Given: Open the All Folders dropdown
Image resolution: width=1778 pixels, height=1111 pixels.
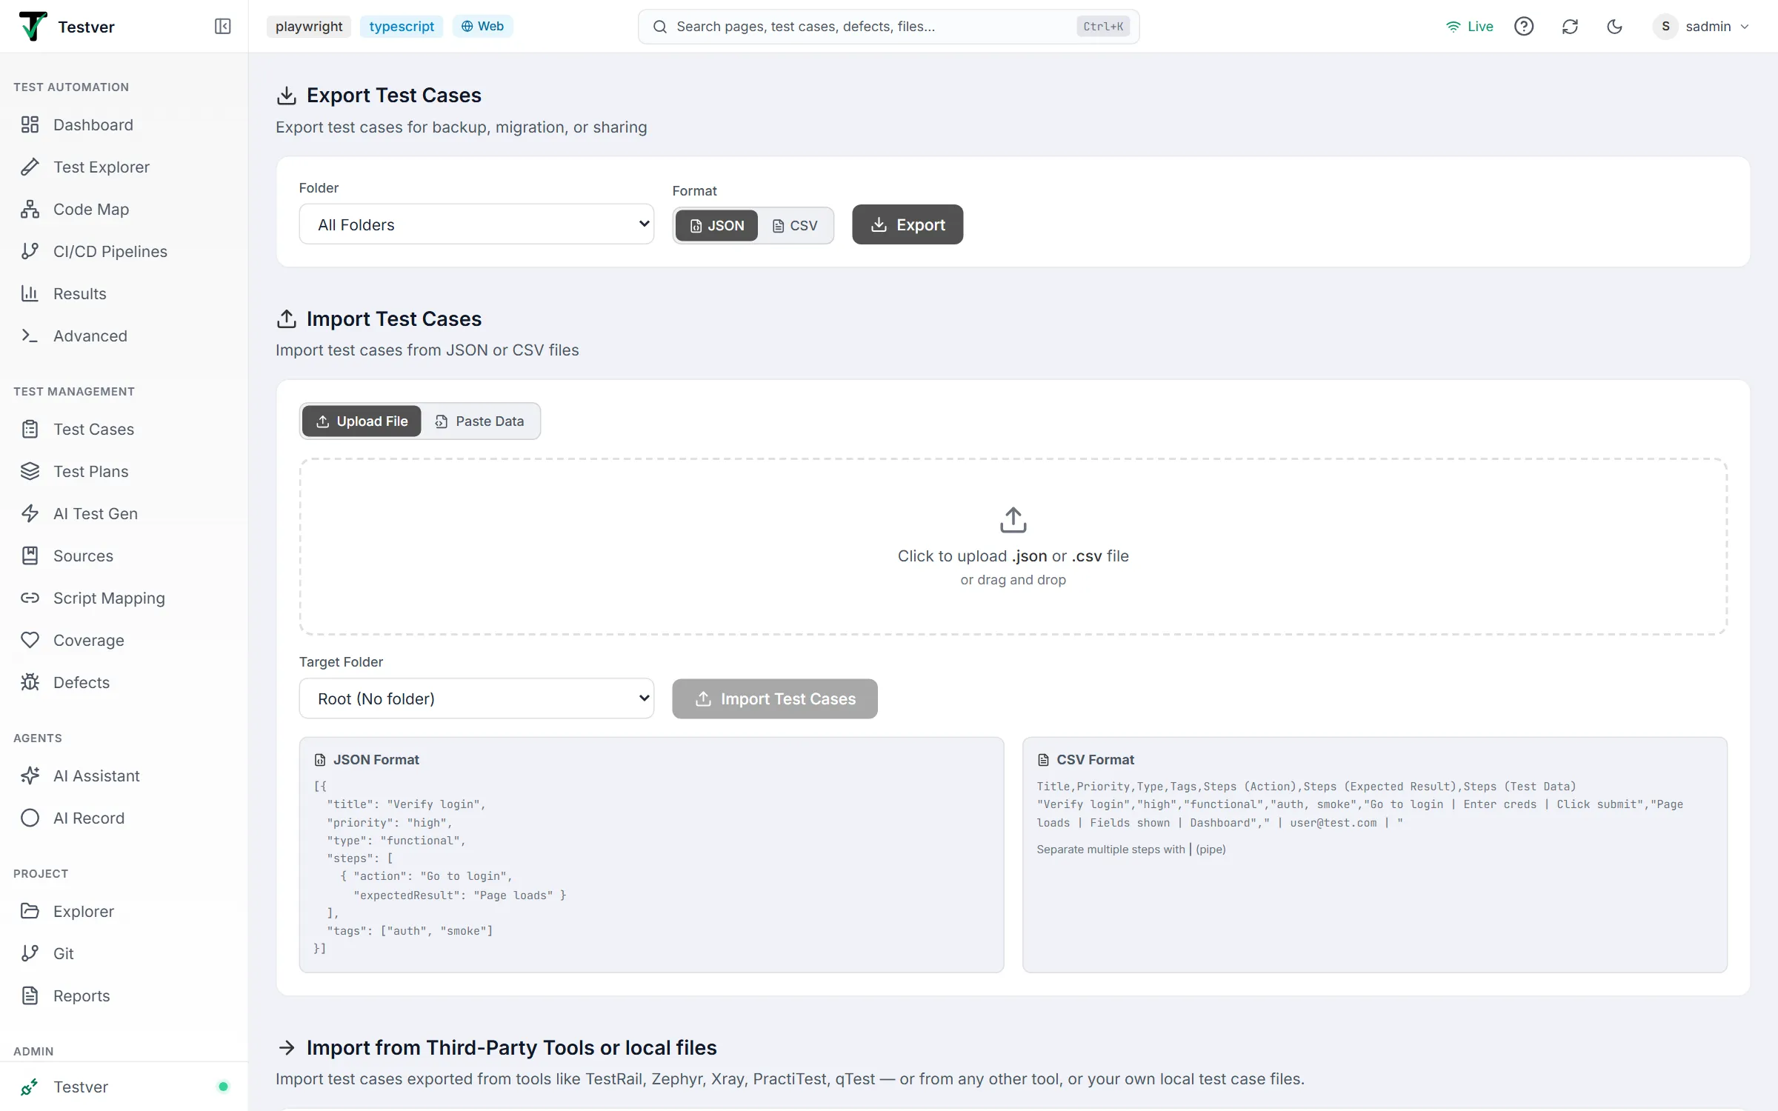Looking at the screenshot, I should [x=476, y=224].
